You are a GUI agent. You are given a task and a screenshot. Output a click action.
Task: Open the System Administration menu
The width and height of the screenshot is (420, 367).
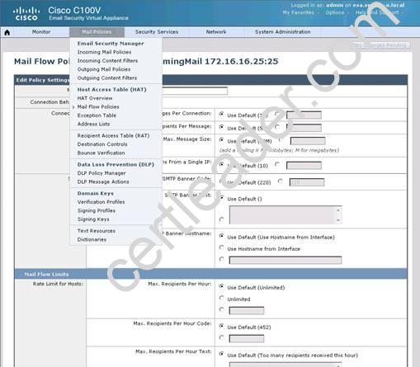[x=282, y=32]
